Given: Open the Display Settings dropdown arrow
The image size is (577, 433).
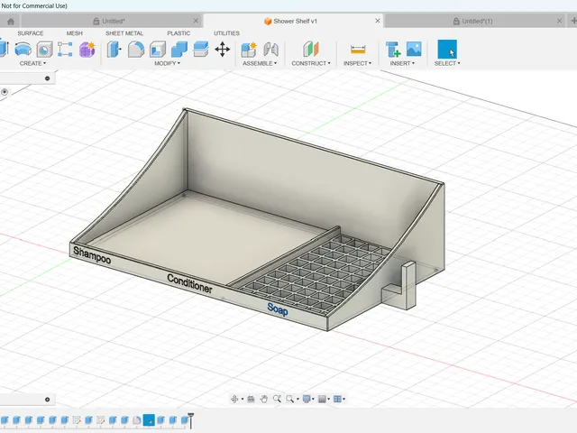Looking at the screenshot, I should click(x=313, y=399).
